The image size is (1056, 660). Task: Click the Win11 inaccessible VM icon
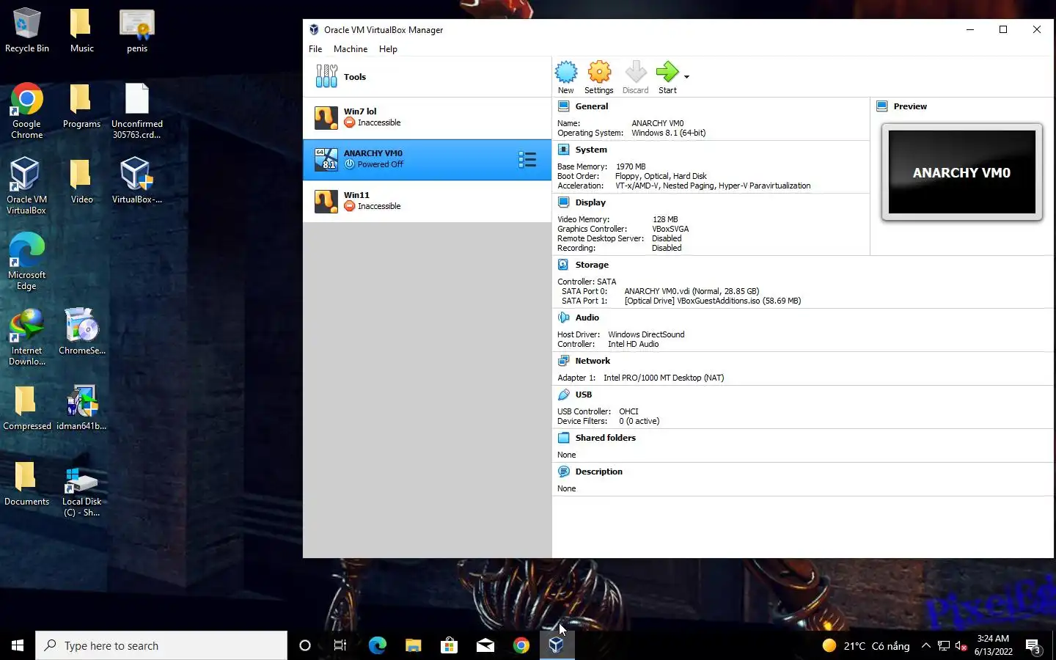(x=326, y=202)
